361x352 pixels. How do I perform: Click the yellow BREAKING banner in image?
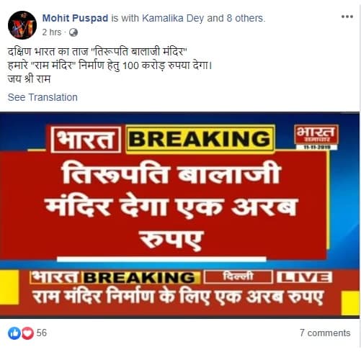[x=200, y=139]
